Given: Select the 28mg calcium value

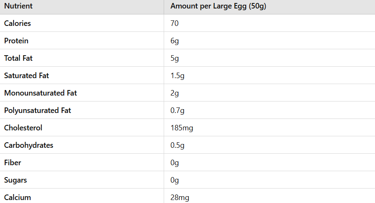Looking at the screenshot, I should click(x=179, y=198).
